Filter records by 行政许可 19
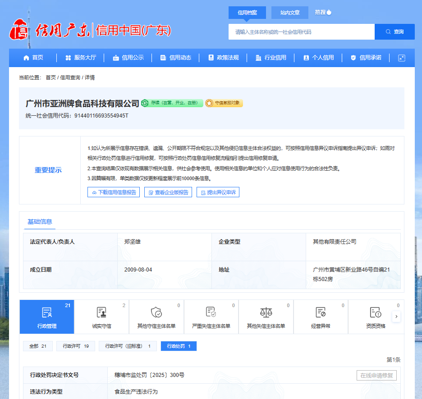This screenshot has height=399, width=422. (x=76, y=346)
